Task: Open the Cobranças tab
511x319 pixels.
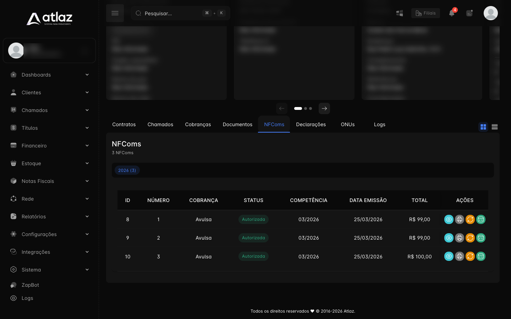Action: 198,124
